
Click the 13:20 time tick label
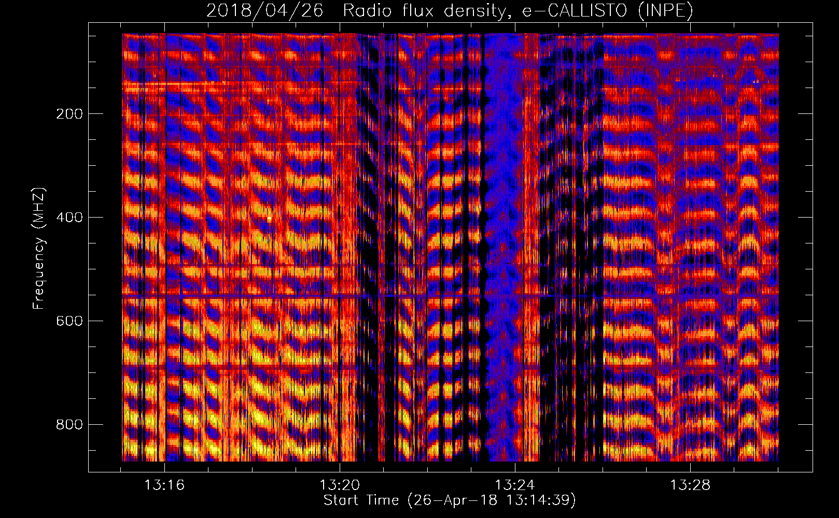click(x=340, y=485)
